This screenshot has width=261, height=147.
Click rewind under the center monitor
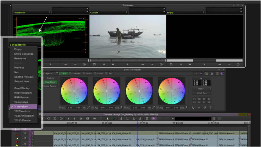pyautogui.click(x=104, y=64)
